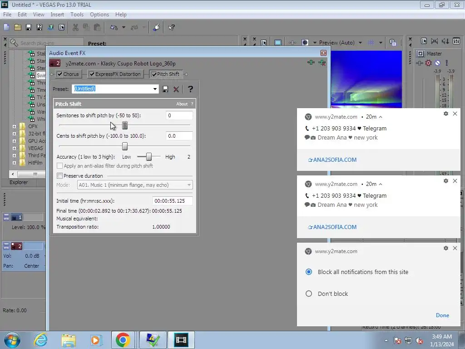This screenshot has height=349, width=465.
Task: Click the Dim Output icon in Master panel
Action: click(x=445, y=41)
